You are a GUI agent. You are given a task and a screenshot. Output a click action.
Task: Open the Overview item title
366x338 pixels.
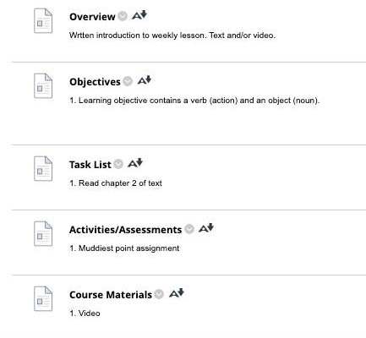pos(92,17)
